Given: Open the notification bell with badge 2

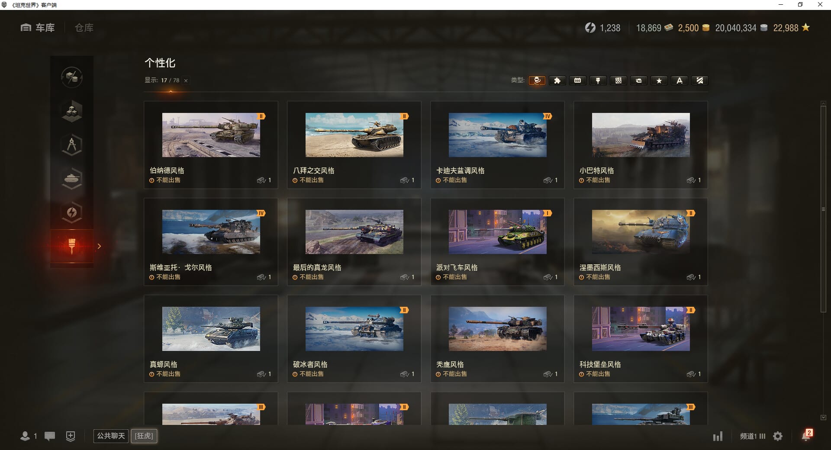Looking at the screenshot, I should click(806, 435).
